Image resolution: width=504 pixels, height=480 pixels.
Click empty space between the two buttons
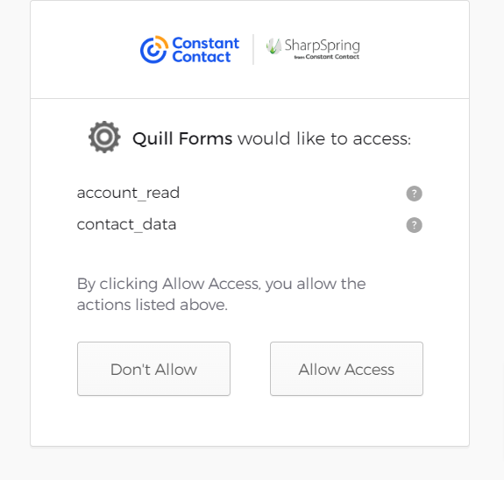coord(250,369)
